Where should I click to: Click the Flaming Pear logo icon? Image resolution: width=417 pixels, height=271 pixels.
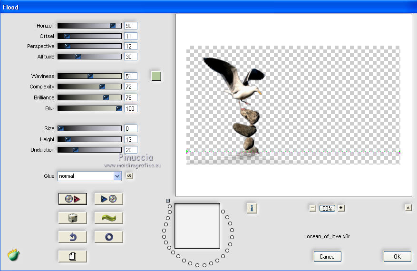coord(13,255)
